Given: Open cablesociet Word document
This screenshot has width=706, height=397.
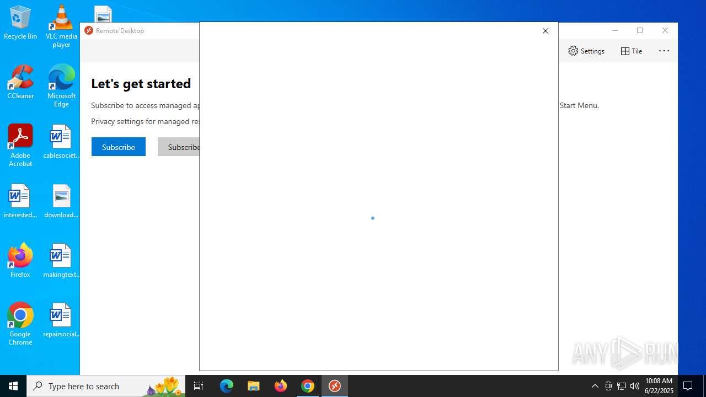Looking at the screenshot, I should [x=61, y=142].
